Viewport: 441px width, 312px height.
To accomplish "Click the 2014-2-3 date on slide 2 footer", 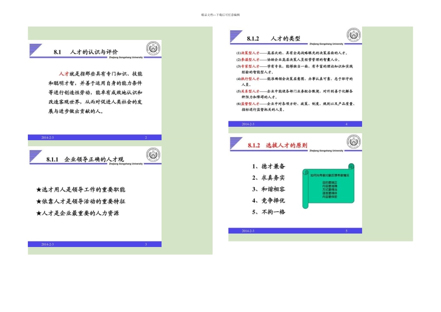I will click(x=47, y=137).
